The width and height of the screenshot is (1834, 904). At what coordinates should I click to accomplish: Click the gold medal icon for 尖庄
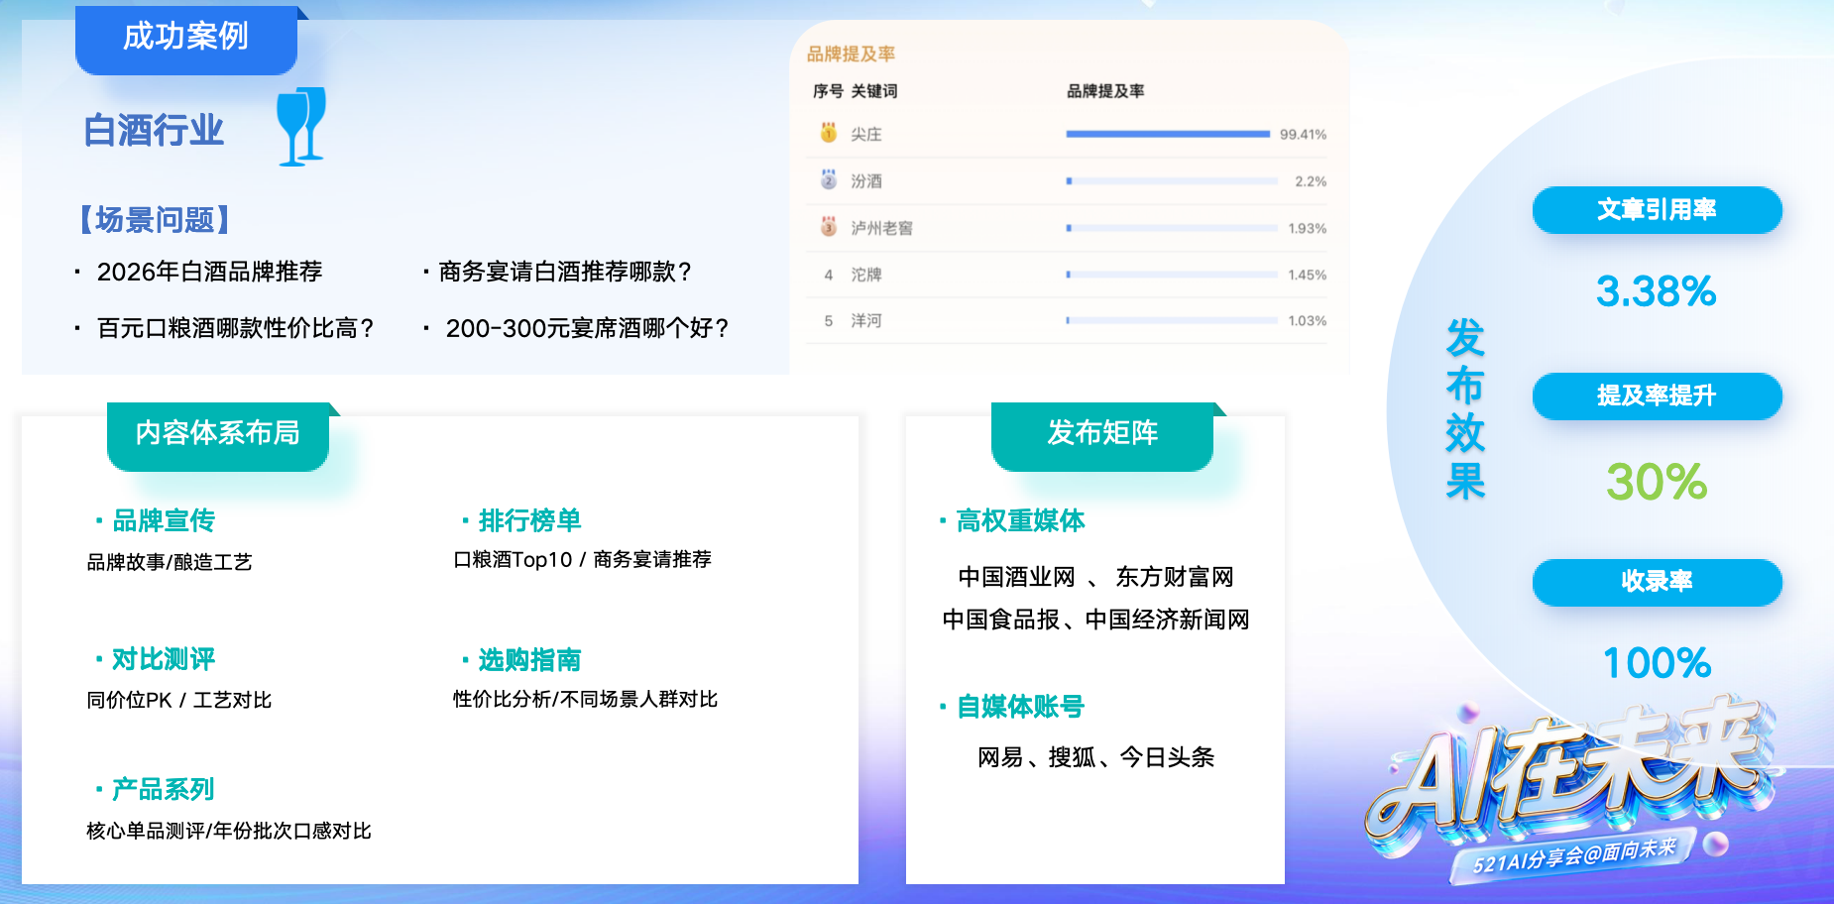point(829,133)
